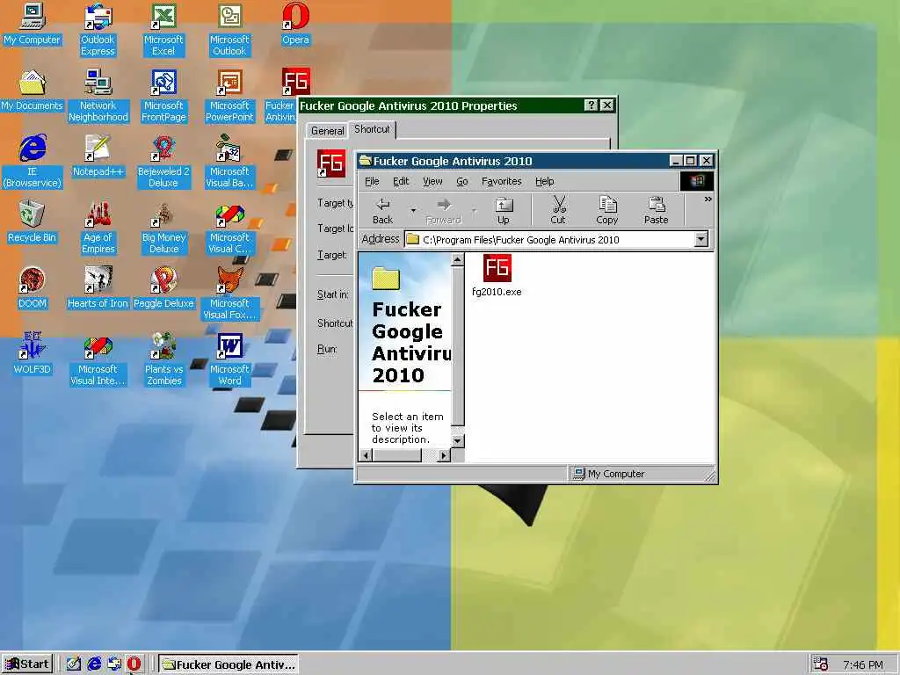The image size is (900, 675).
Task: Open the View menu
Action: pos(432,181)
